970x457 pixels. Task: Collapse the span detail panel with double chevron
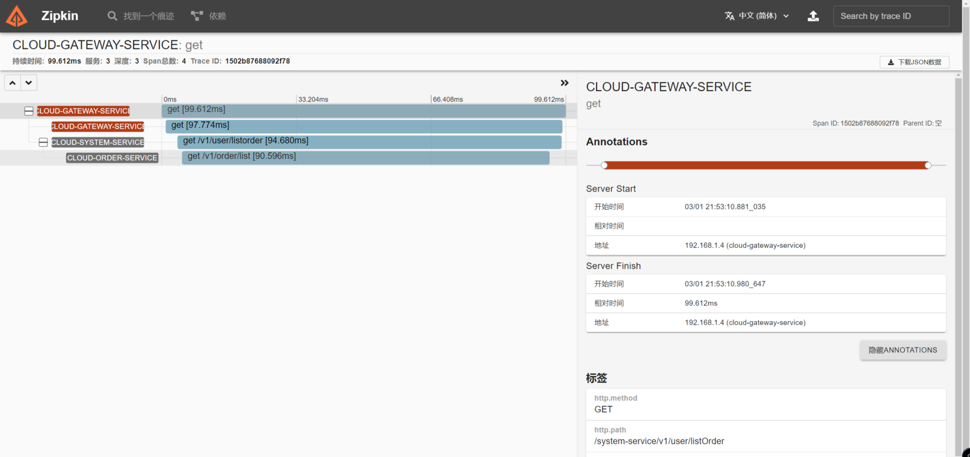(565, 83)
